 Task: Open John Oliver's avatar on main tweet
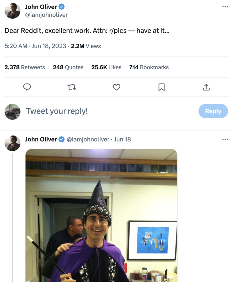tap(12, 11)
